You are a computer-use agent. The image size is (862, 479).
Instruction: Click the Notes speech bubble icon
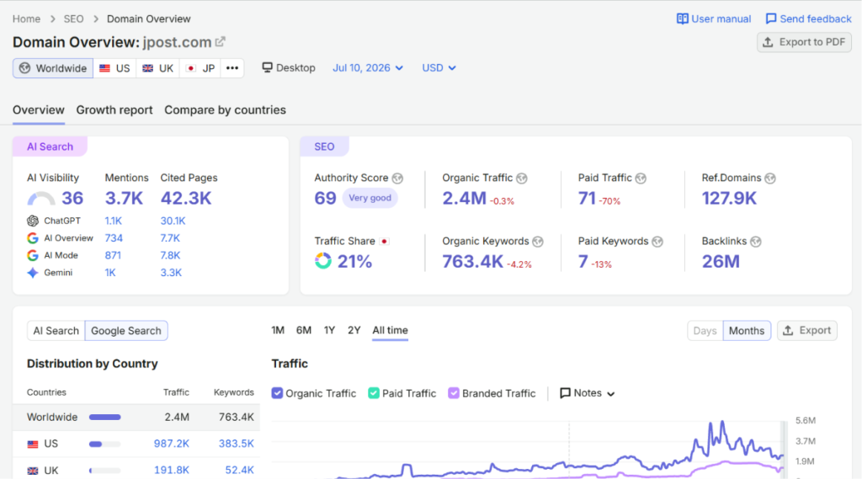tap(565, 393)
